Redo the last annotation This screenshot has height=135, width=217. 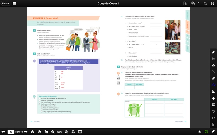coord(213,118)
